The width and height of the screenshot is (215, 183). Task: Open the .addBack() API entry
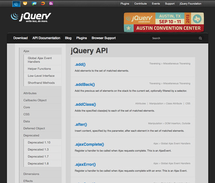click(x=85, y=85)
